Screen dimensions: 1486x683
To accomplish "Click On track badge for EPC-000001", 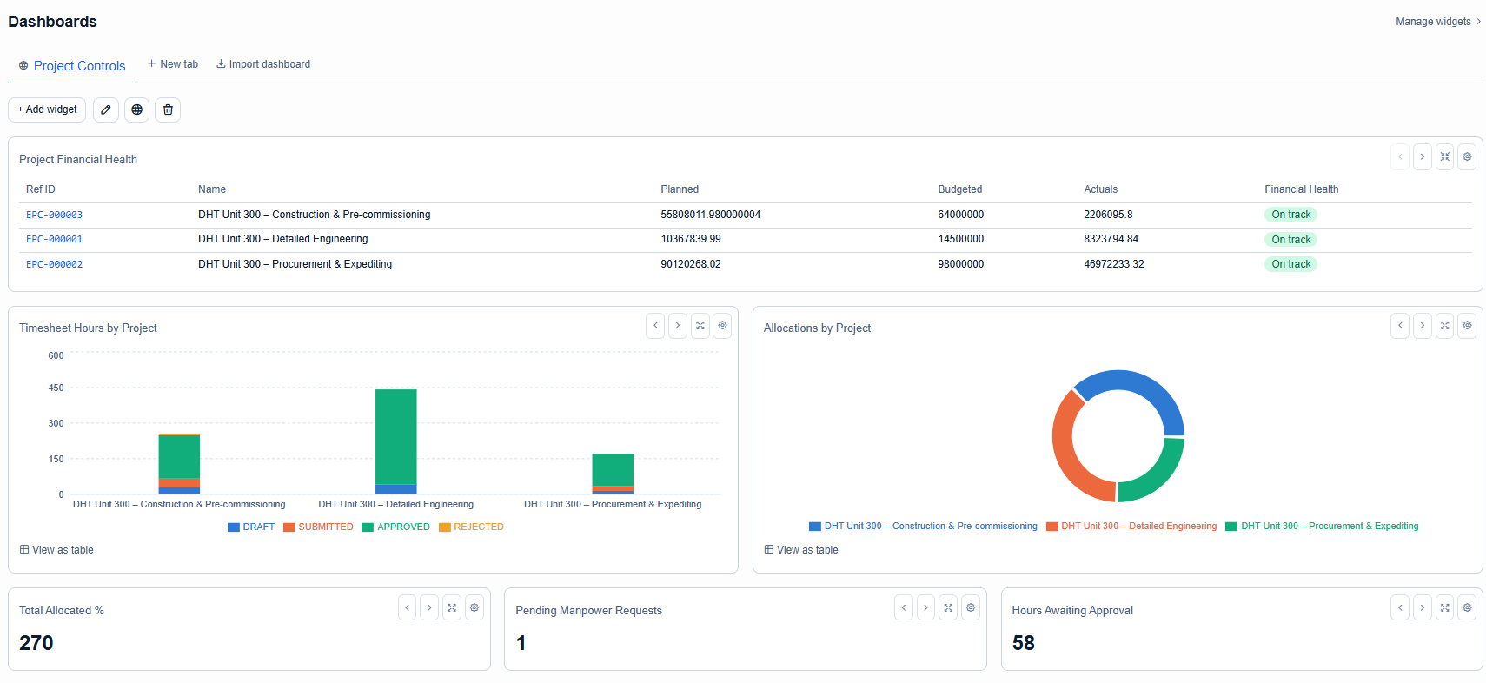I will (1290, 240).
